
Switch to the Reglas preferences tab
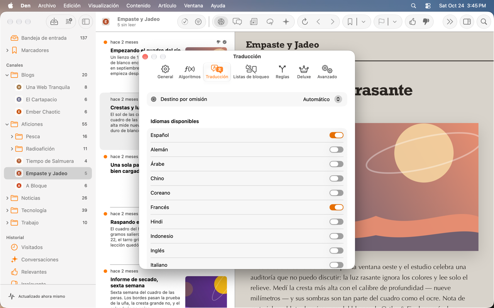[x=283, y=72]
